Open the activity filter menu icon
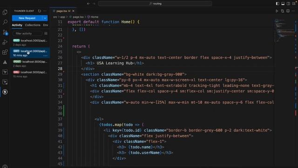Image resolution: width=298 pixels, height=168 pixels. click(46, 33)
